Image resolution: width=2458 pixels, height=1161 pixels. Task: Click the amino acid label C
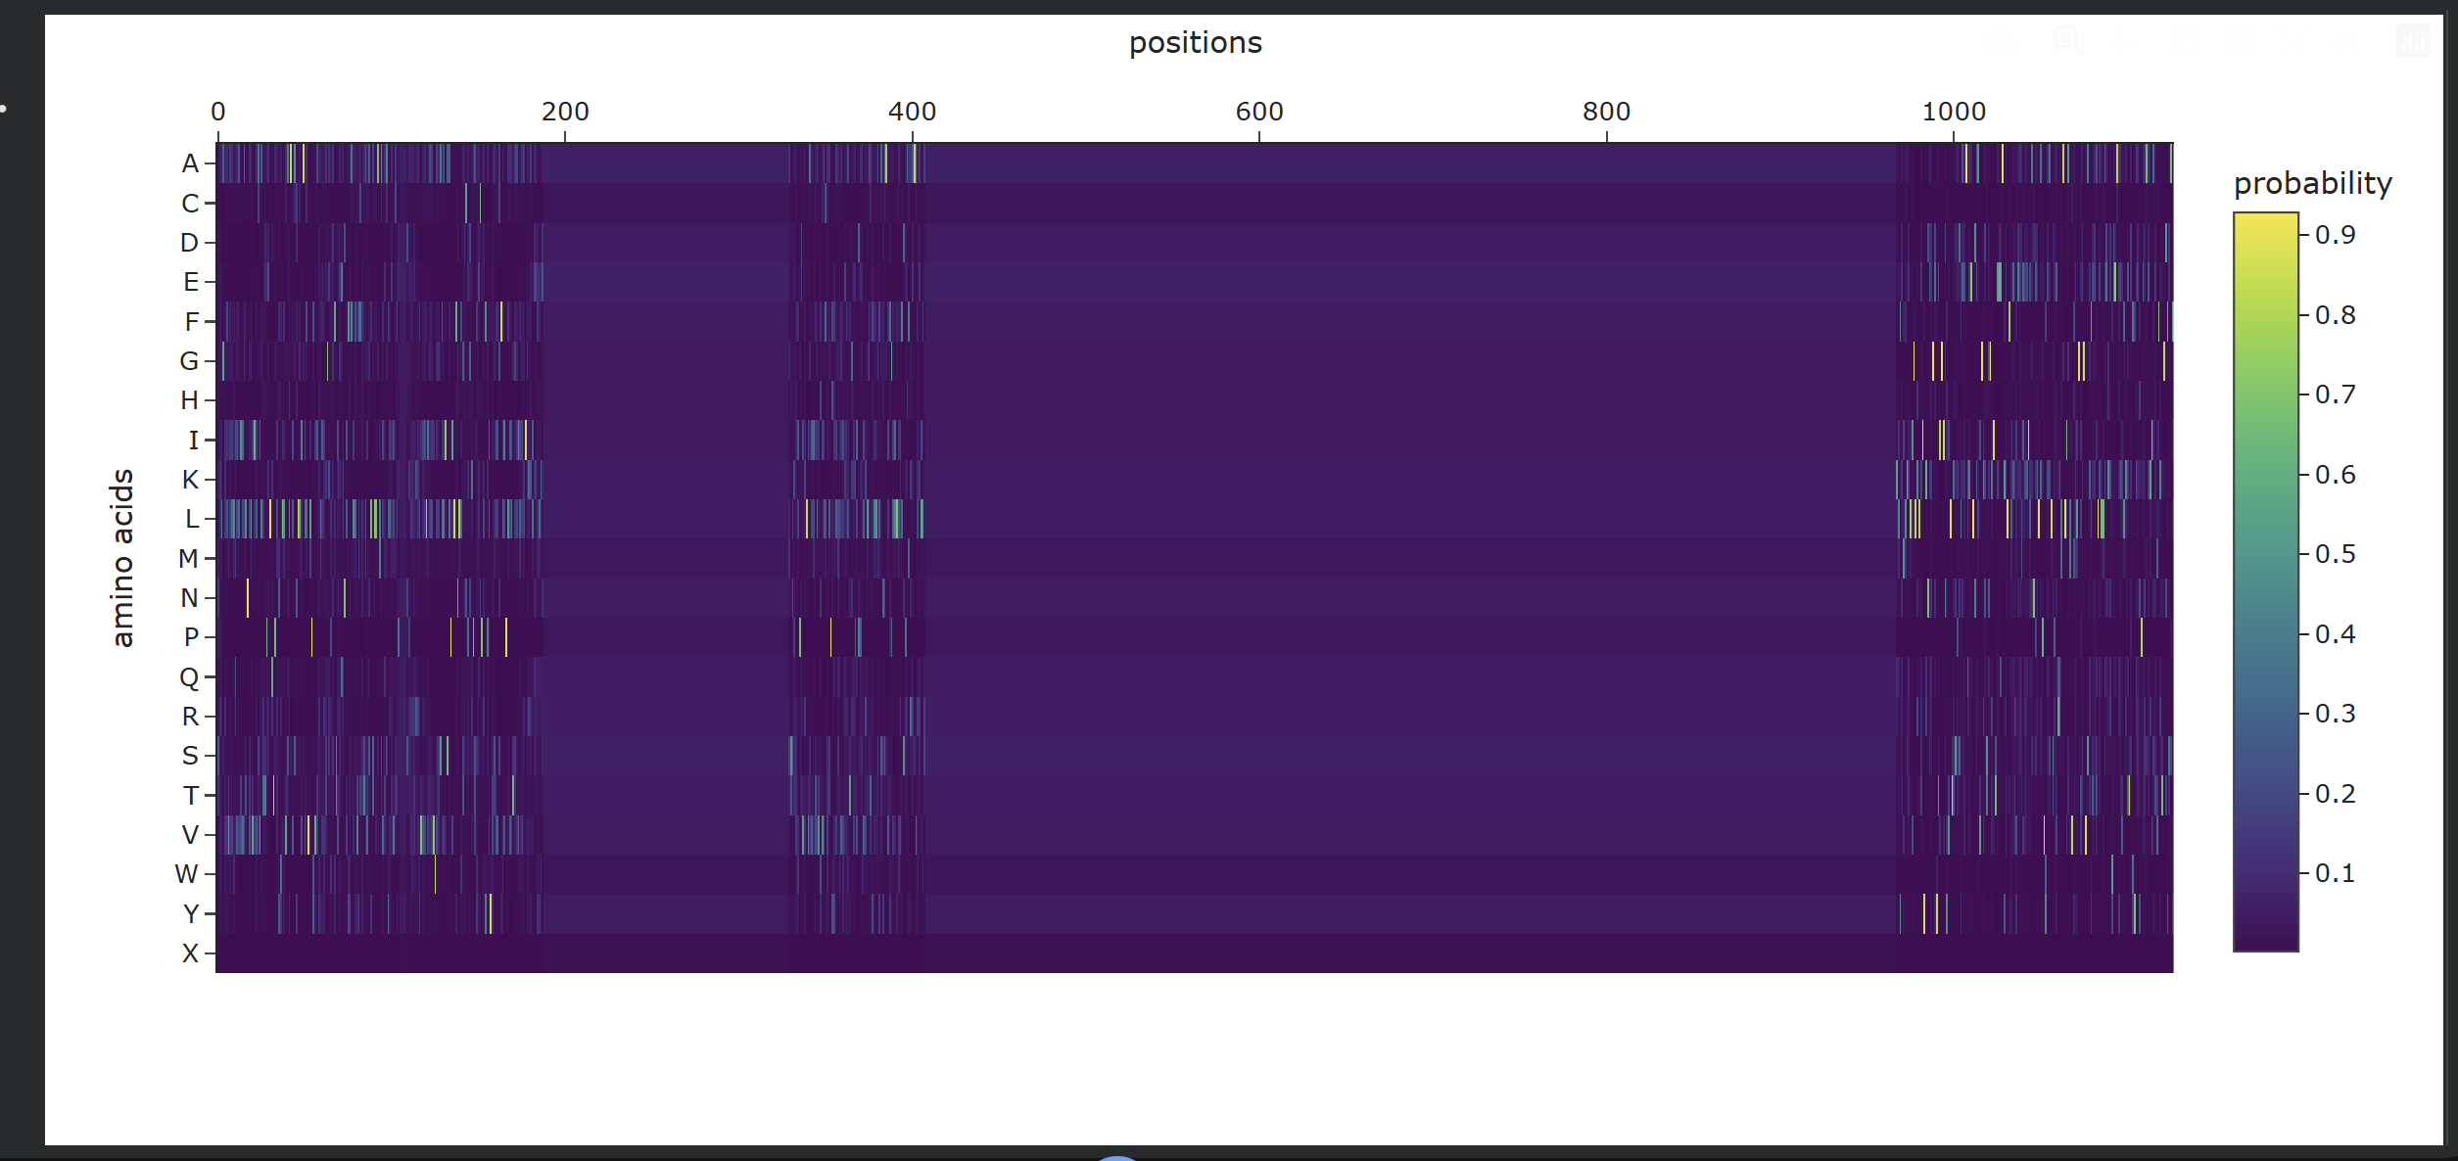tap(190, 204)
